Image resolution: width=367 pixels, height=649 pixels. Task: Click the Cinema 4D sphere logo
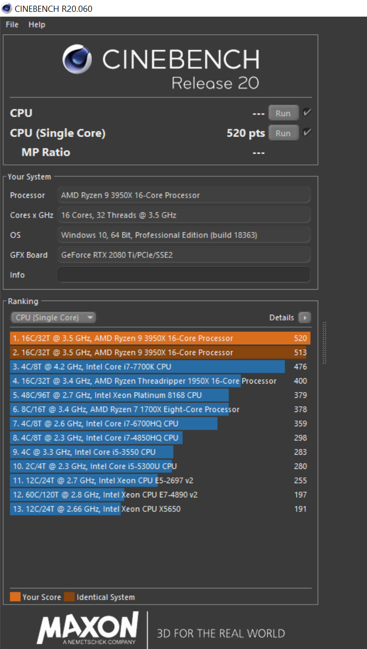tap(77, 59)
